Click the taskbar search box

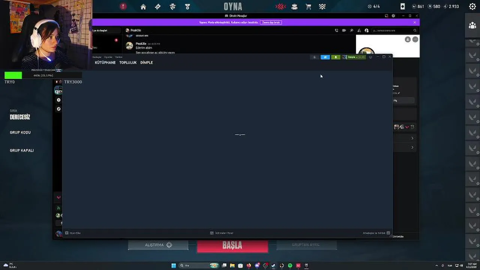[x=199, y=265]
